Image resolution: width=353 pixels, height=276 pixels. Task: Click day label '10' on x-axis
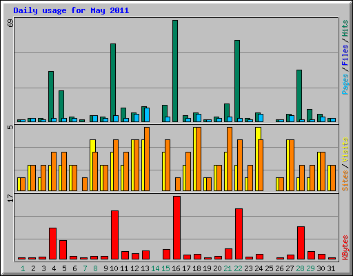pyautogui.click(x=114, y=268)
